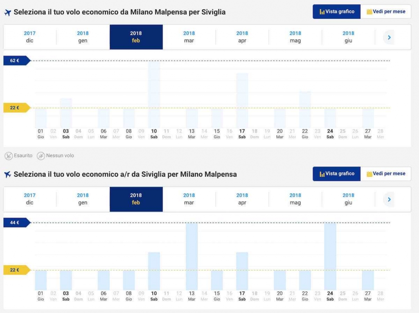Show next months in outbound month selector

[389, 37]
